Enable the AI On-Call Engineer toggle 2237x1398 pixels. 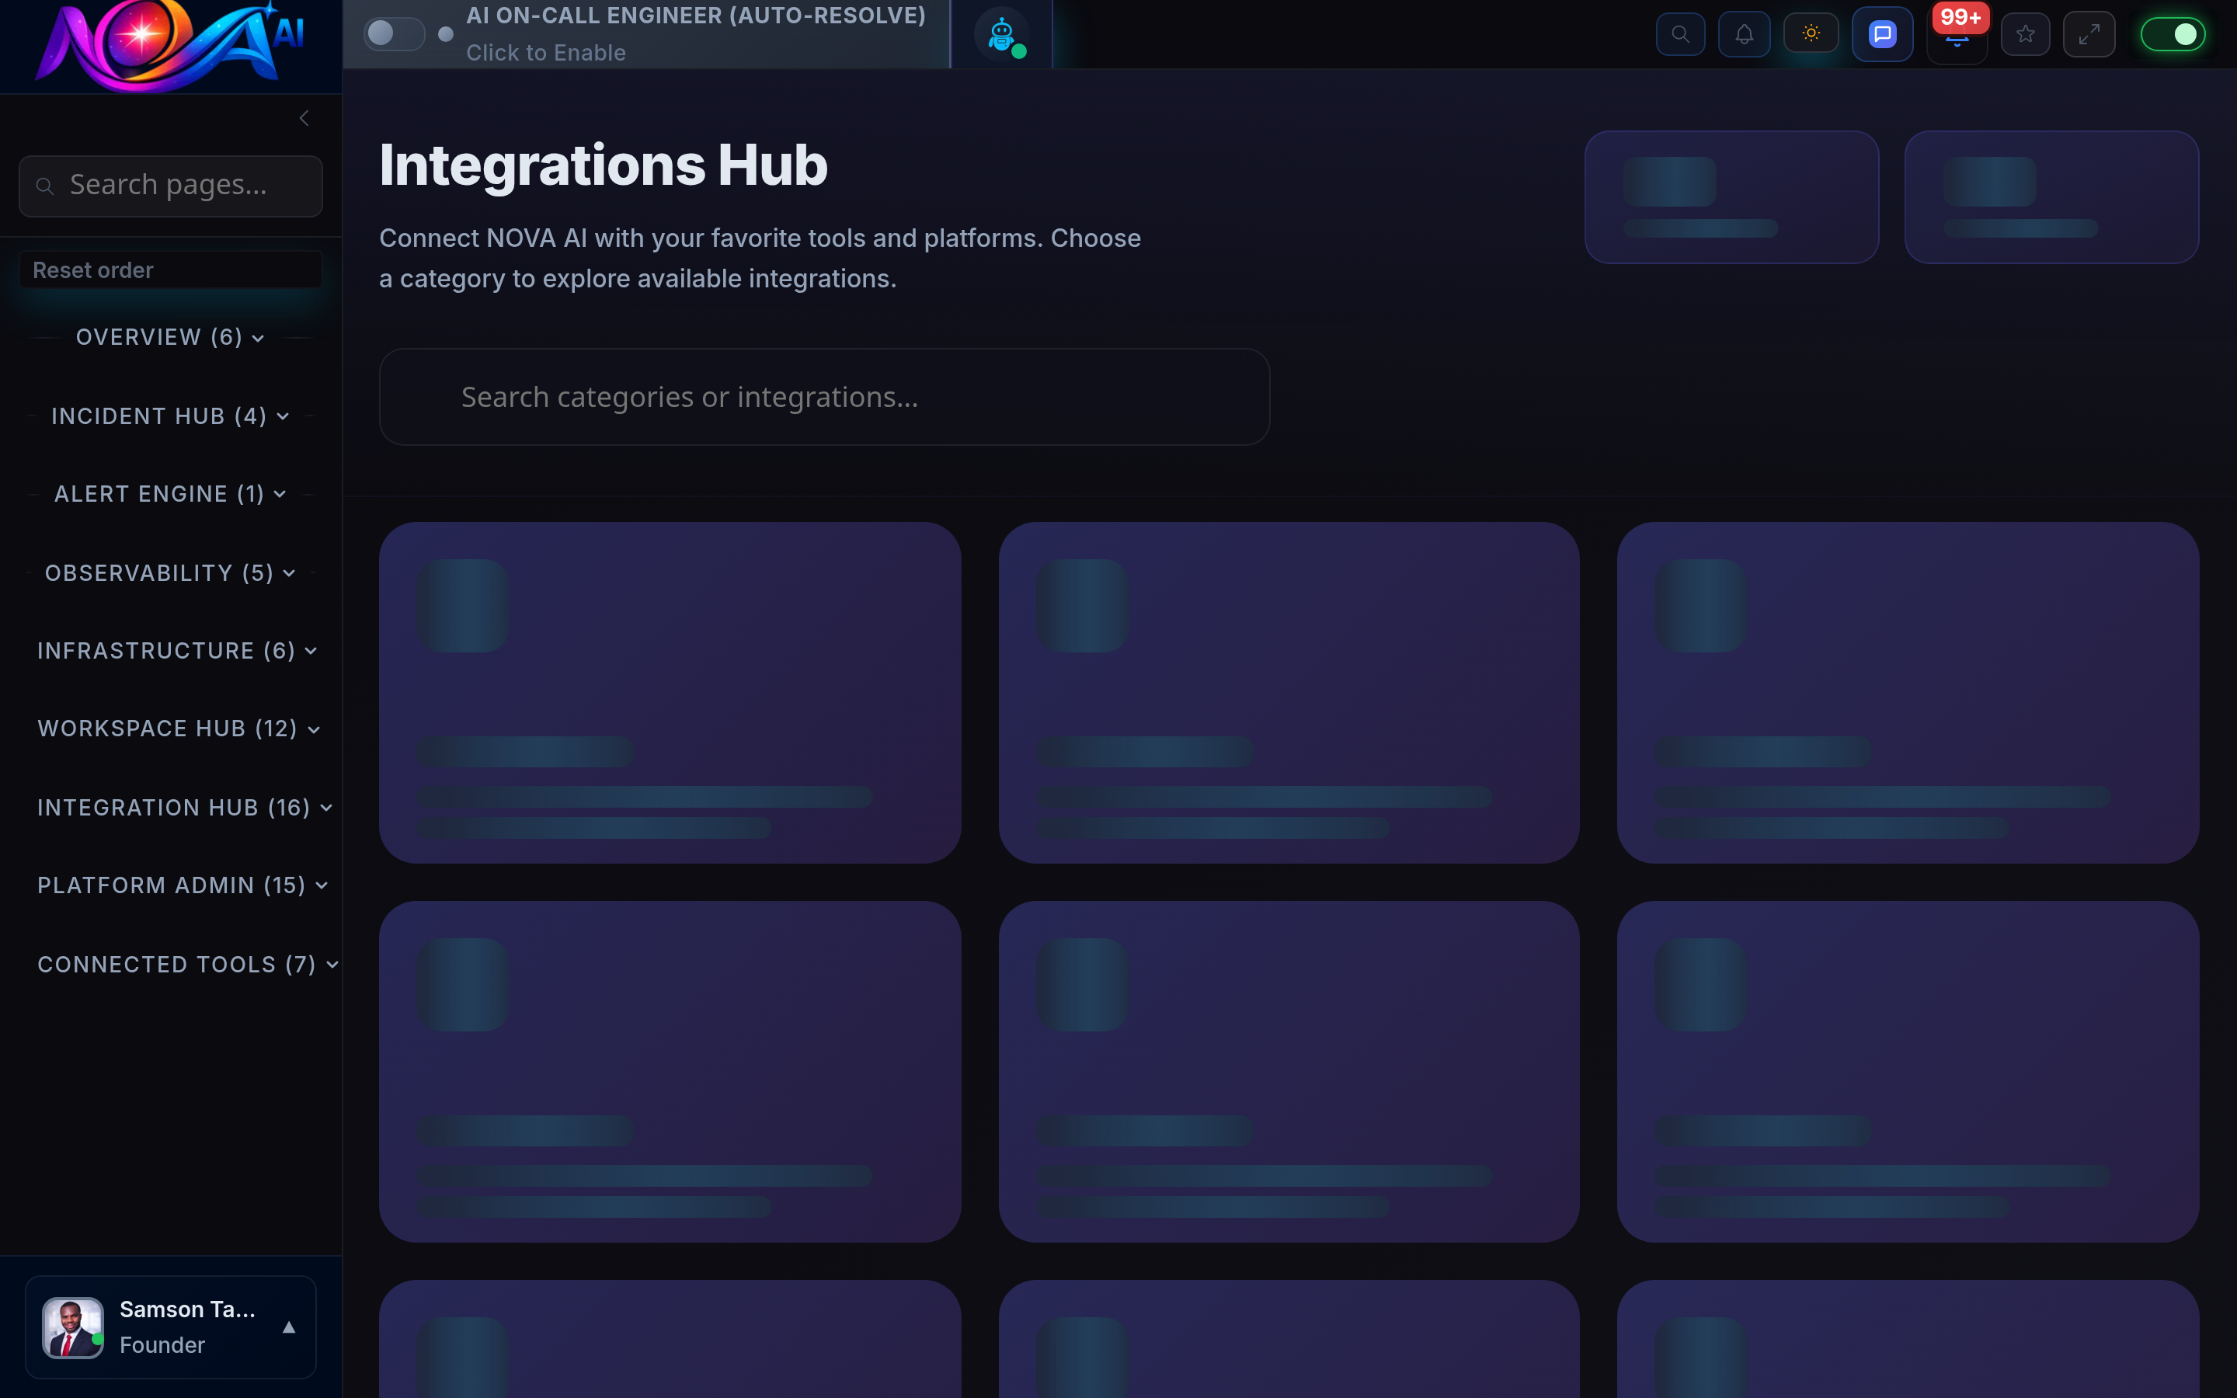coord(394,33)
